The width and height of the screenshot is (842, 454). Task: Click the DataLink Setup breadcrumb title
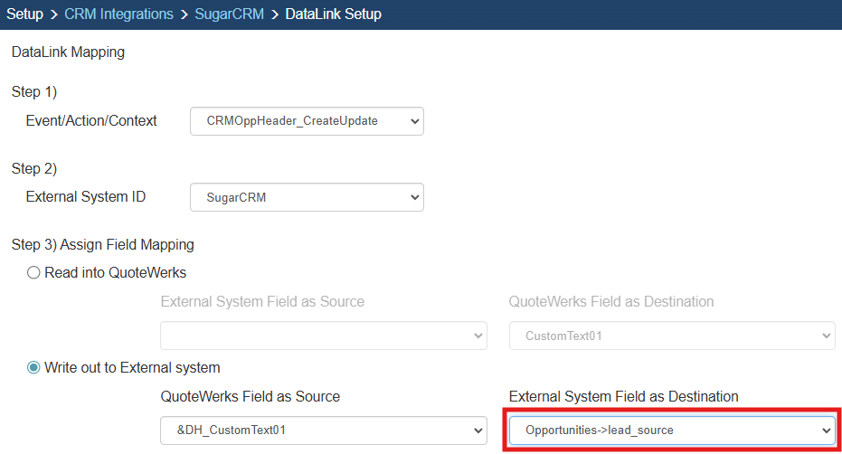[333, 14]
